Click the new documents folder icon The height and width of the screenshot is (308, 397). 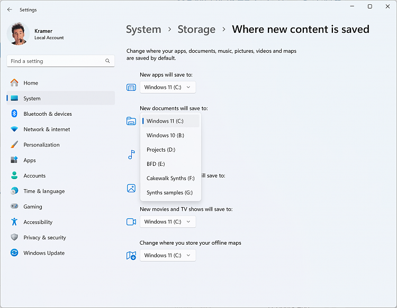131,121
